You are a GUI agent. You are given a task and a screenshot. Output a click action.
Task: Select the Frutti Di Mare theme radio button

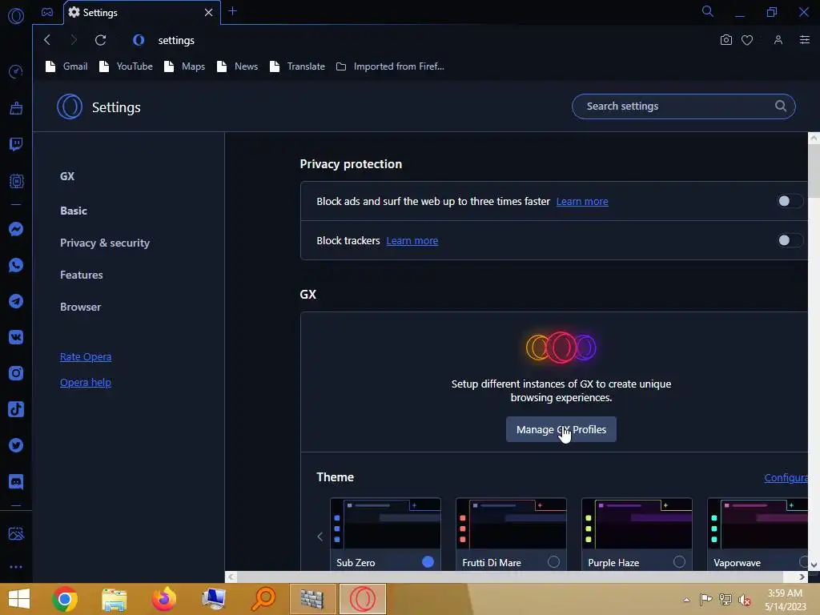point(553,561)
